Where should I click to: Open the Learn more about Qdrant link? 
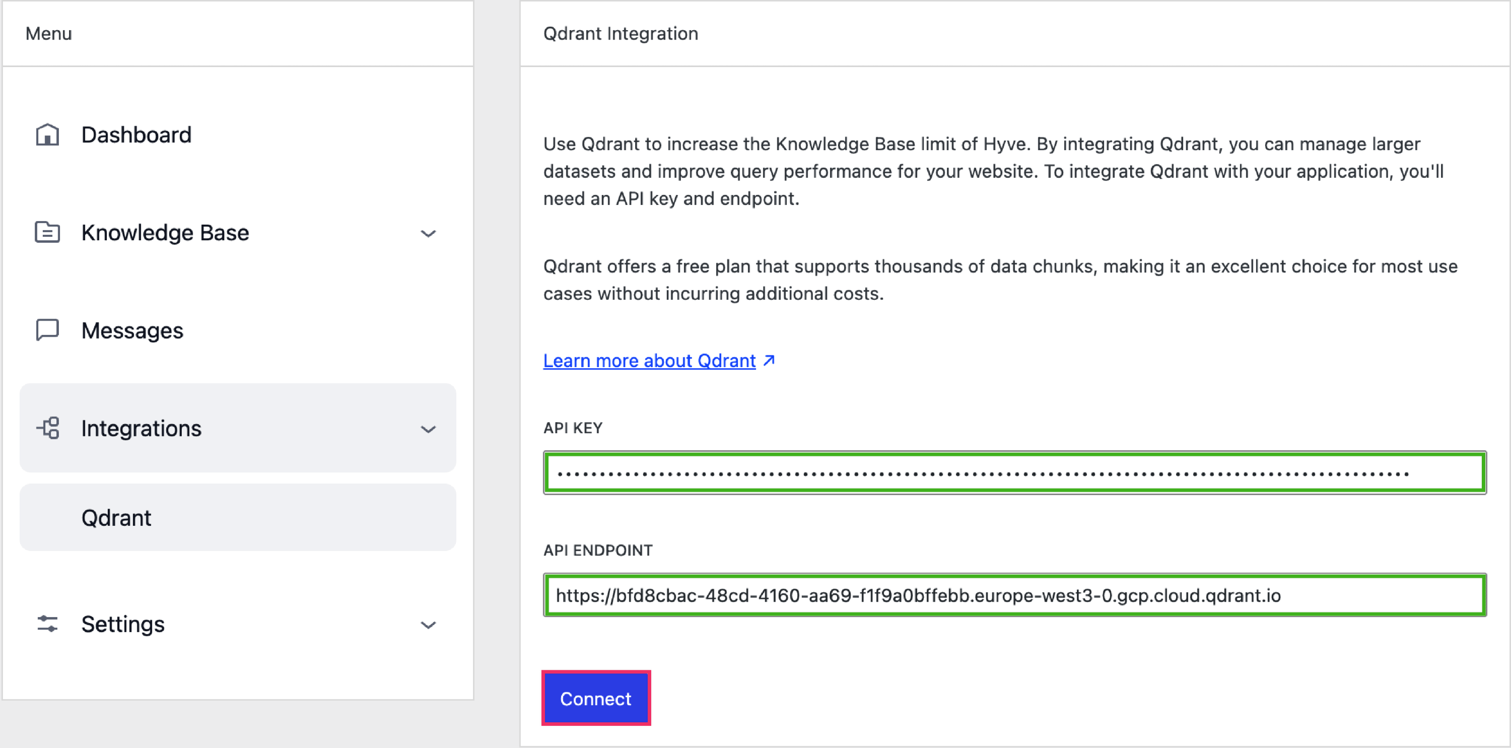tap(649, 361)
